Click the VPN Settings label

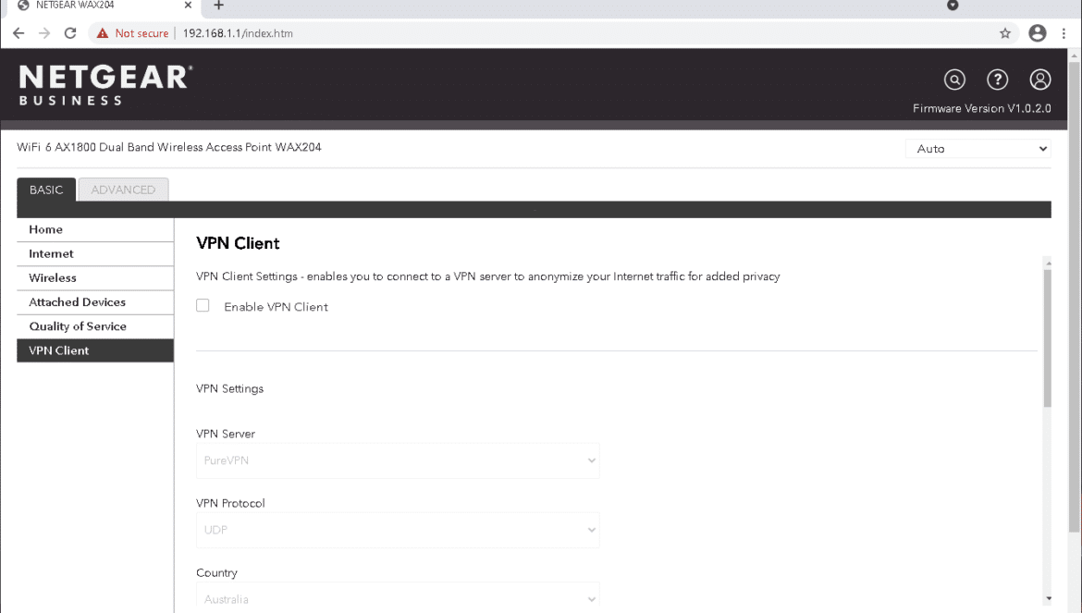click(x=229, y=389)
